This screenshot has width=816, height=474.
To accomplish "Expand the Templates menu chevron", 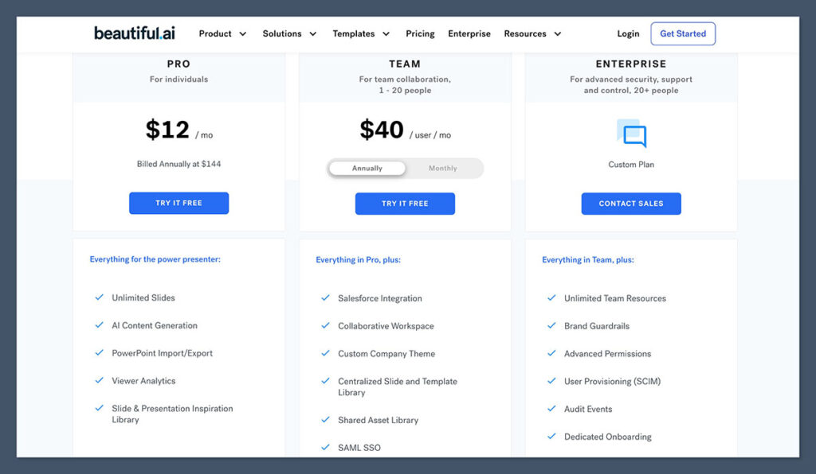I will click(386, 33).
